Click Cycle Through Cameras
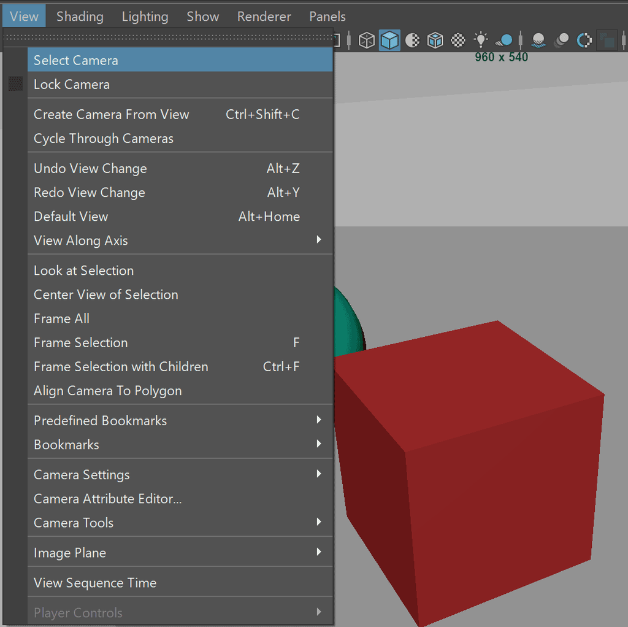 [x=180, y=138]
